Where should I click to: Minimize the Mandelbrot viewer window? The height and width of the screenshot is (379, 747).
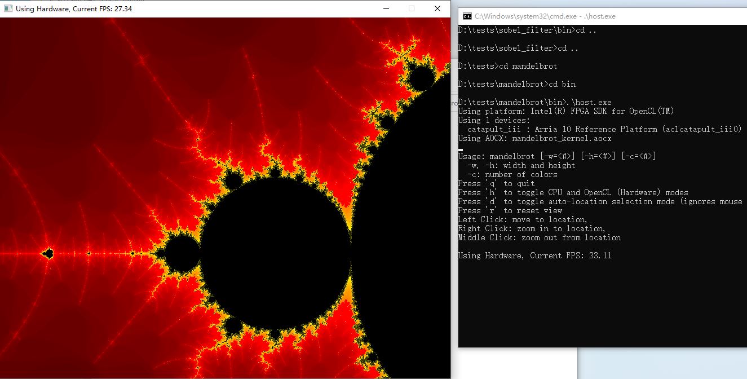point(386,8)
